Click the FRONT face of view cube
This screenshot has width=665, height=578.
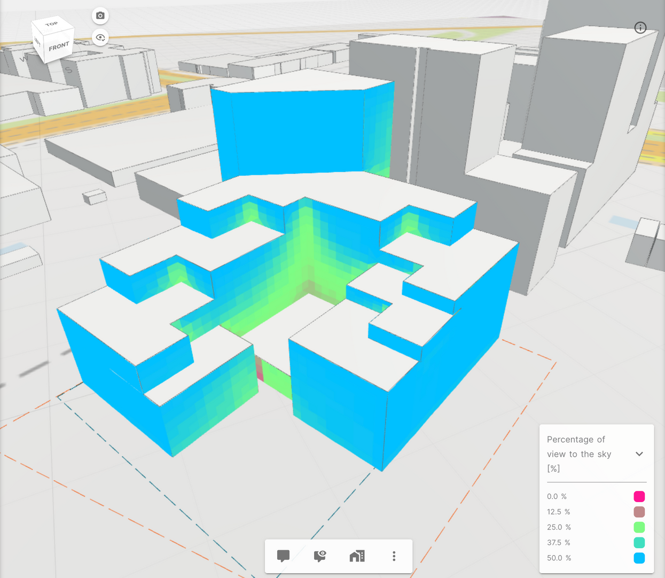click(x=59, y=46)
